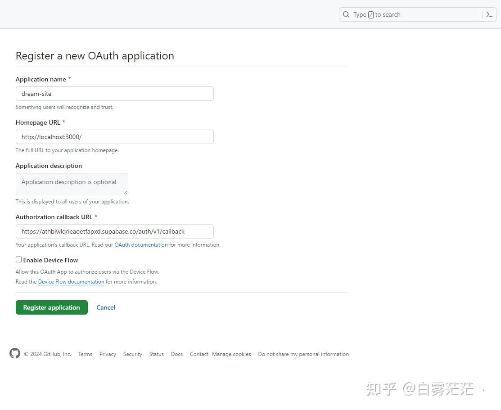Click the Homepage URL input field
The image size is (501, 410).
(x=114, y=137)
